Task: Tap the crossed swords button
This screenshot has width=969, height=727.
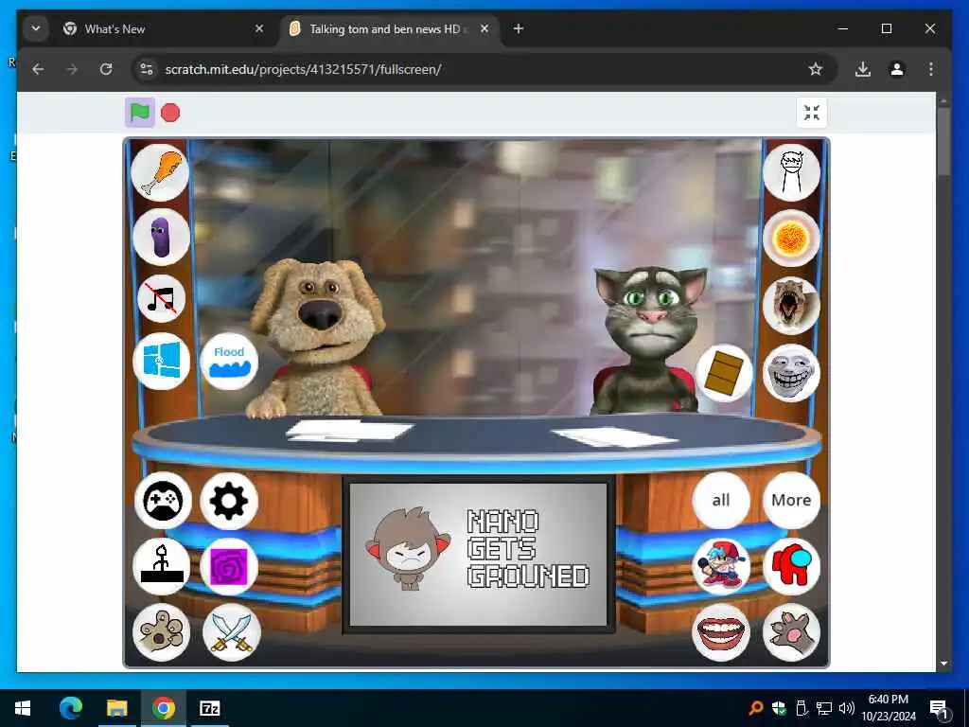Action: tap(232, 631)
